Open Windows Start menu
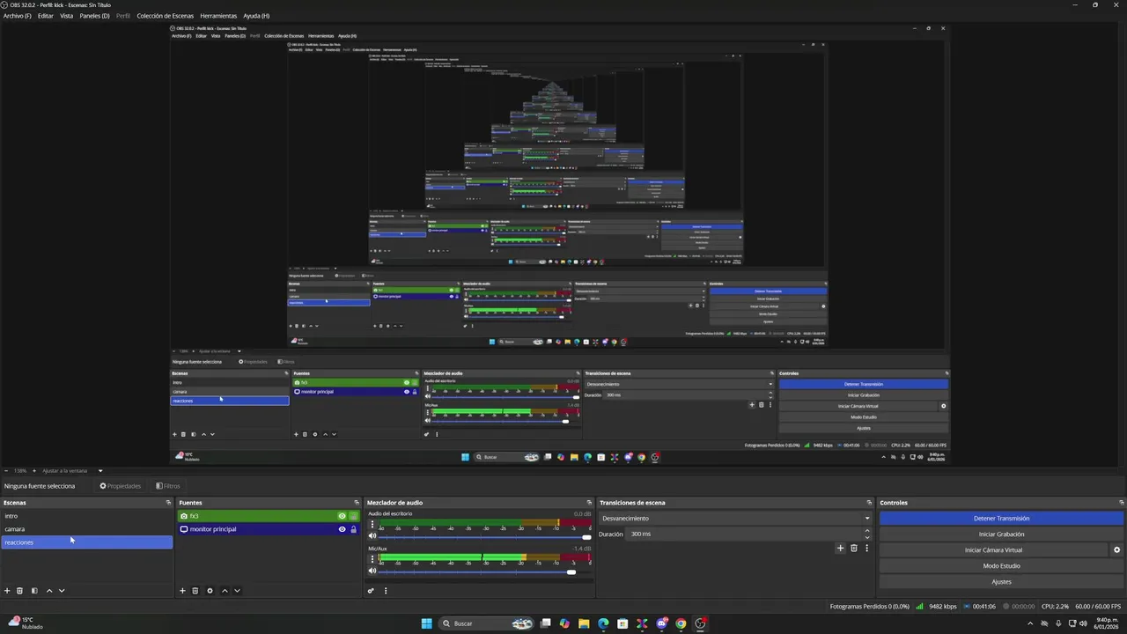The image size is (1127, 634). [x=426, y=623]
